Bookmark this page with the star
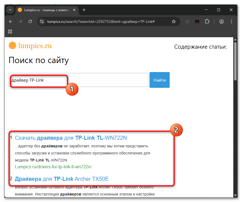 coord(174,21)
